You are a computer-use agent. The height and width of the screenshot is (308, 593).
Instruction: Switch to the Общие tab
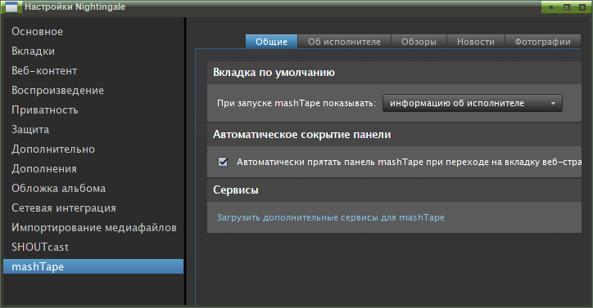tap(272, 42)
